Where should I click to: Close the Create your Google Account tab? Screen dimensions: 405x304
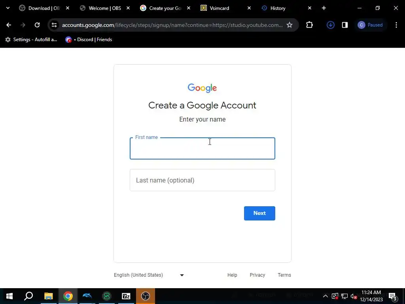189,8
